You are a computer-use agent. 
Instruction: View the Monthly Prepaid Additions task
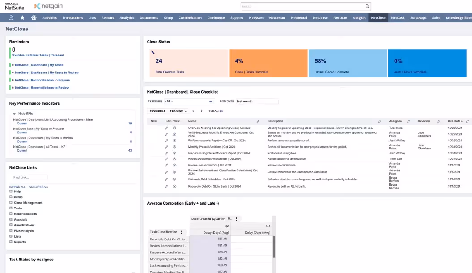click(174, 147)
